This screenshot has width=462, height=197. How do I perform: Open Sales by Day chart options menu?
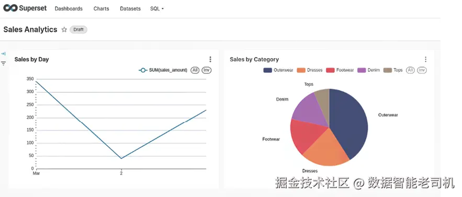coord(210,59)
